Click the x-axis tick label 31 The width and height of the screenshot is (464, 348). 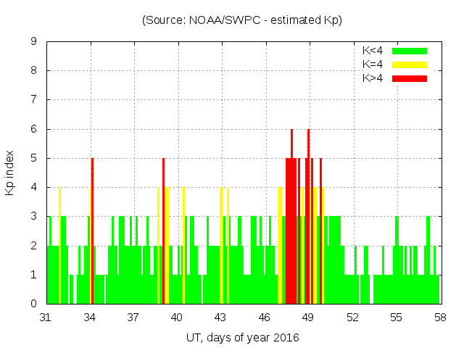click(x=46, y=318)
